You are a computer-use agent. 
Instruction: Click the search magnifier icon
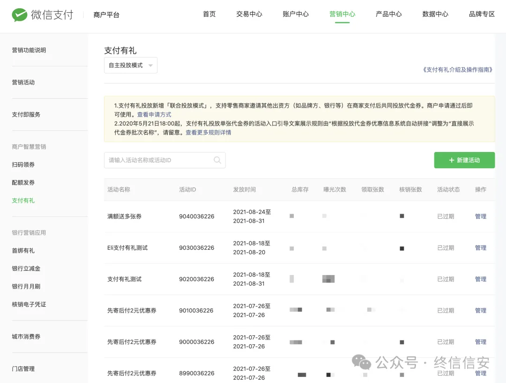click(216, 160)
